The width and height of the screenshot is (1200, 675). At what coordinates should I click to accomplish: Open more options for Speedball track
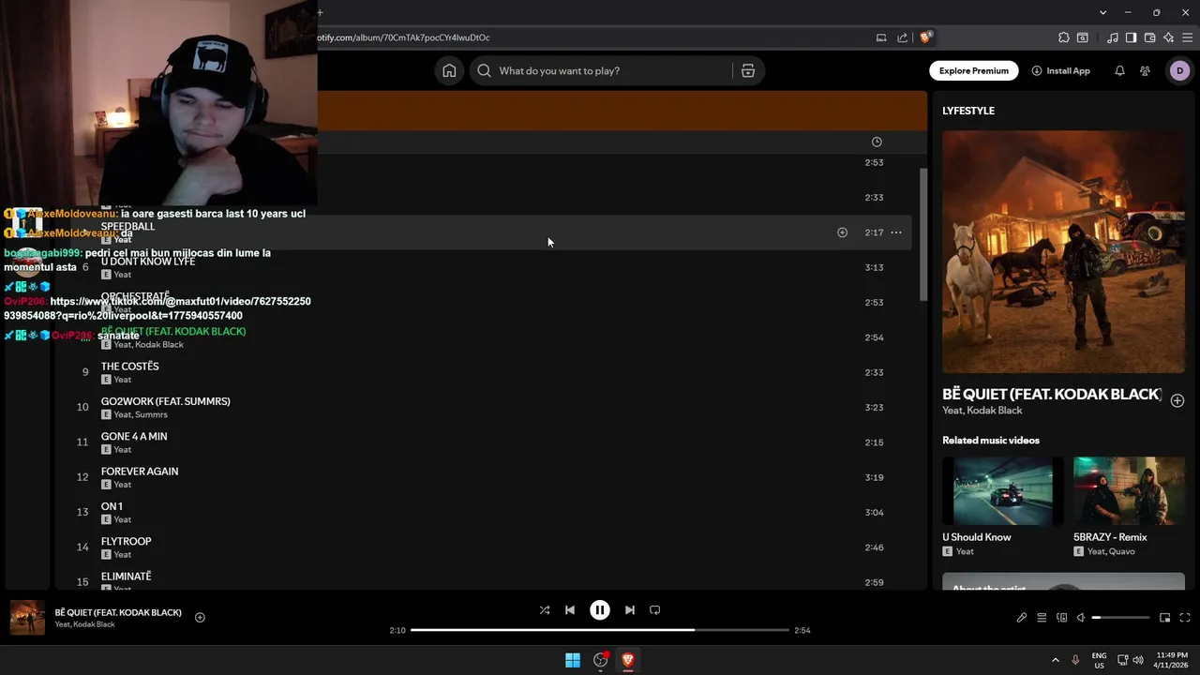(x=896, y=232)
